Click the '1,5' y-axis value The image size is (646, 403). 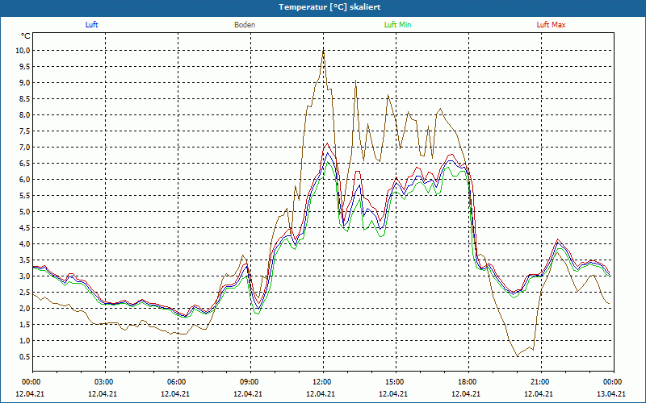(x=25, y=325)
